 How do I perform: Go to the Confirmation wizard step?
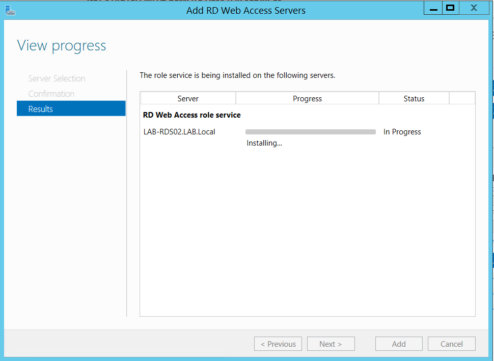[x=51, y=94]
